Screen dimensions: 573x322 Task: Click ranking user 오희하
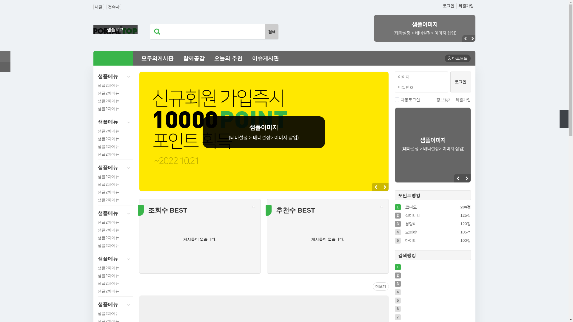pos(411,232)
